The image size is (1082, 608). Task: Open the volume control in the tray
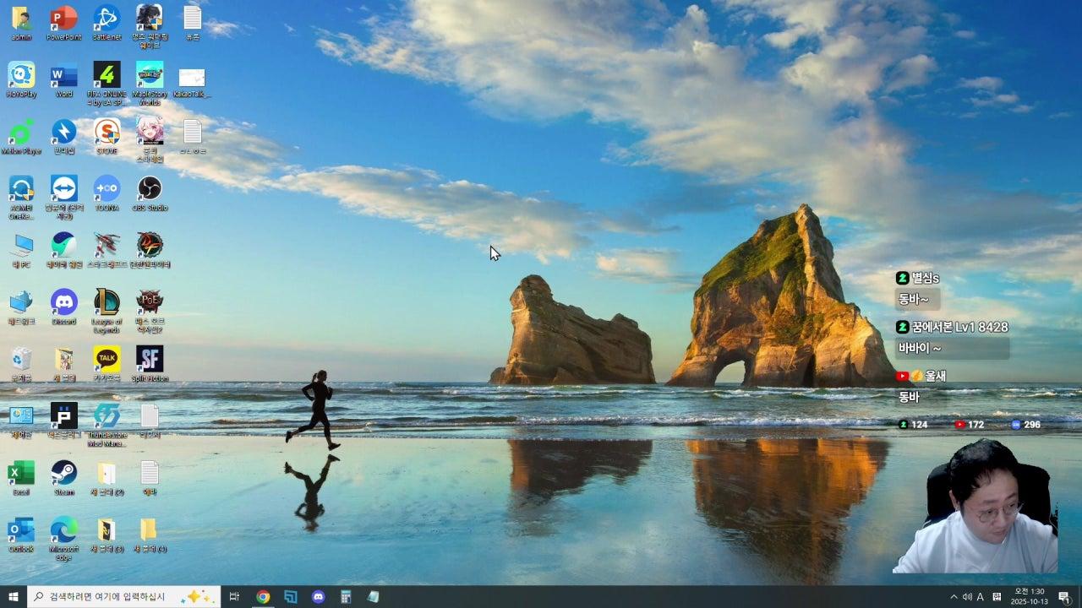point(967,597)
